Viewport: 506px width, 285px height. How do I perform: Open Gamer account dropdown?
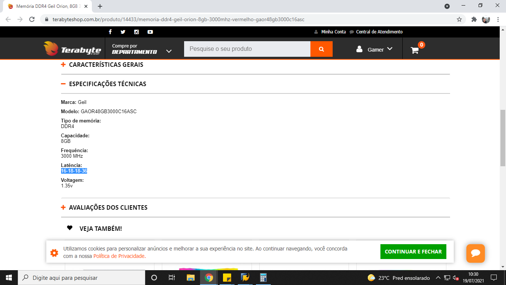374,49
